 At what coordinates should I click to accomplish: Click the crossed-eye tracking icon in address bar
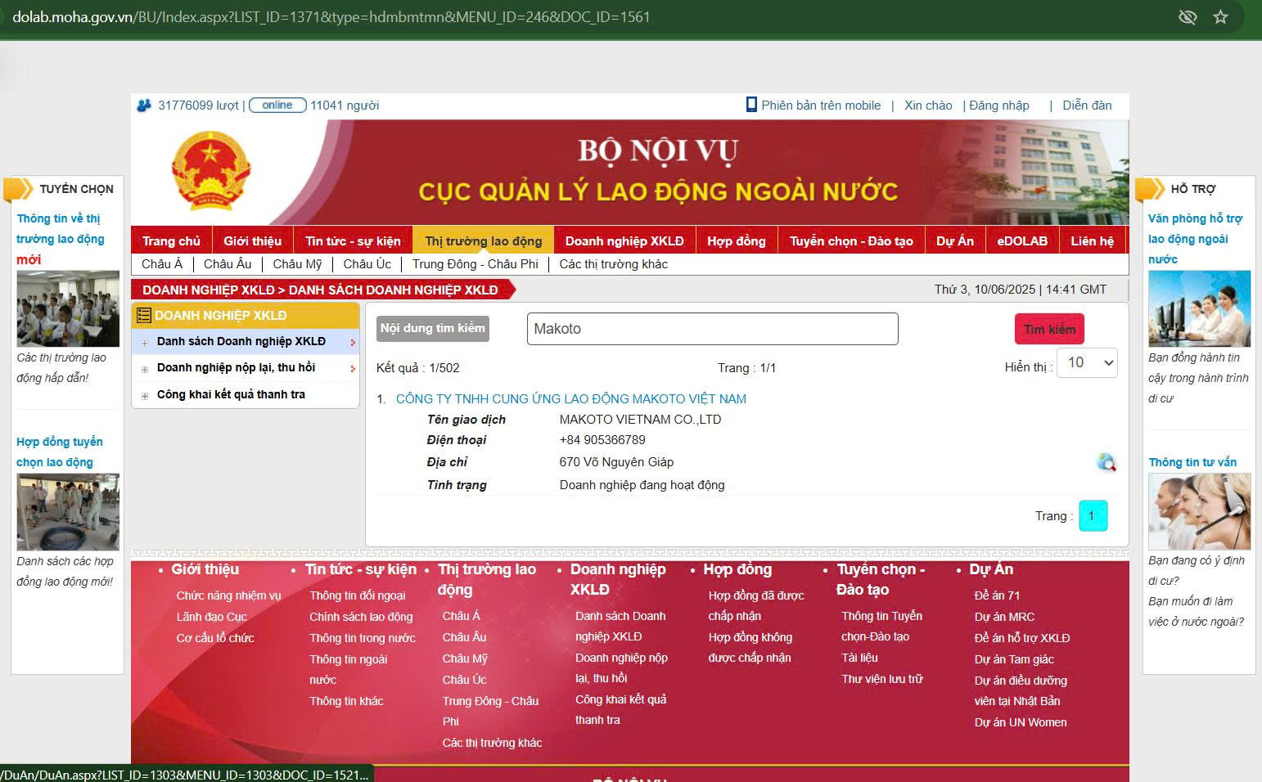coord(1187,17)
